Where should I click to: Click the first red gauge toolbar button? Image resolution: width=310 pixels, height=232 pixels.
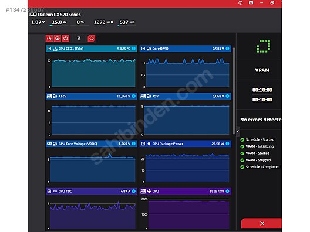click(49, 39)
